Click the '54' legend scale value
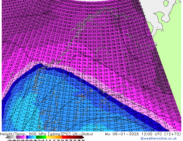This screenshot has height=141, width=183. pyautogui.click(x=83, y=140)
